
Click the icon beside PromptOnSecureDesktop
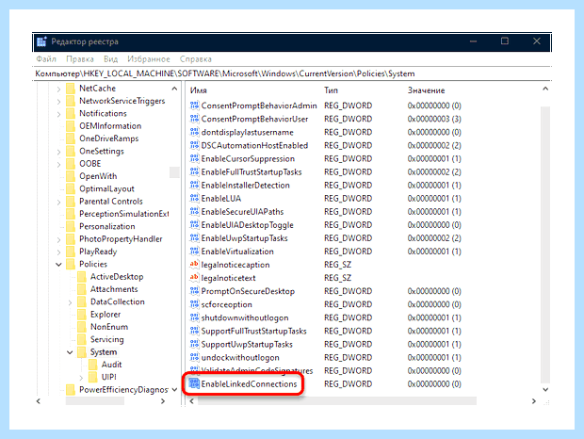(194, 291)
